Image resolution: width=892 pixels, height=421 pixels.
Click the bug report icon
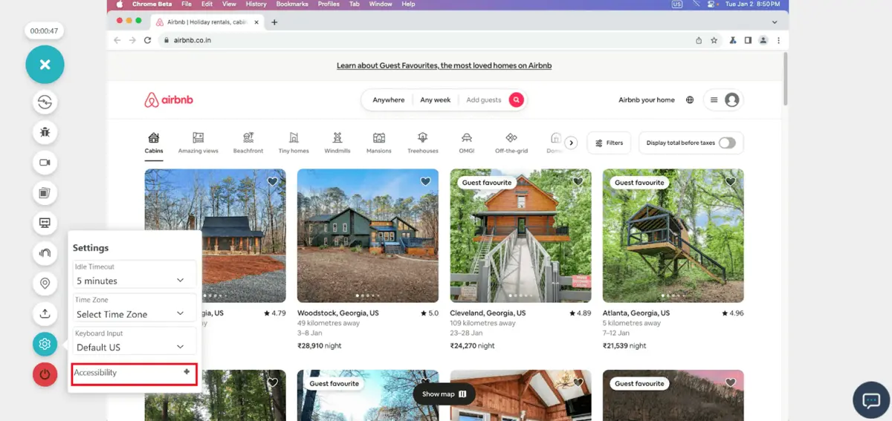pyautogui.click(x=45, y=133)
